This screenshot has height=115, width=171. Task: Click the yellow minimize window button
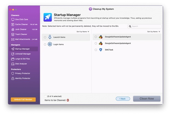pyautogui.click(x=13, y=10)
